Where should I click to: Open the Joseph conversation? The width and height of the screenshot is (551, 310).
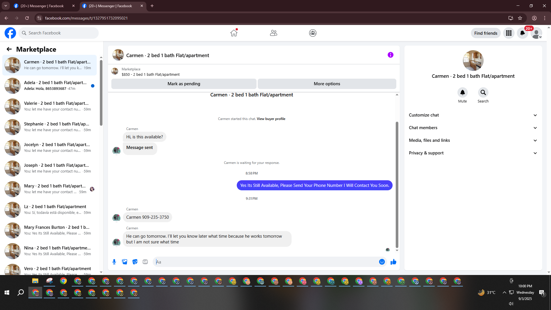[x=49, y=168]
